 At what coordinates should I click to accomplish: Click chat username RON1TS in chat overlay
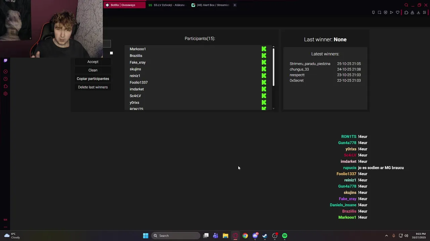click(x=349, y=137)
